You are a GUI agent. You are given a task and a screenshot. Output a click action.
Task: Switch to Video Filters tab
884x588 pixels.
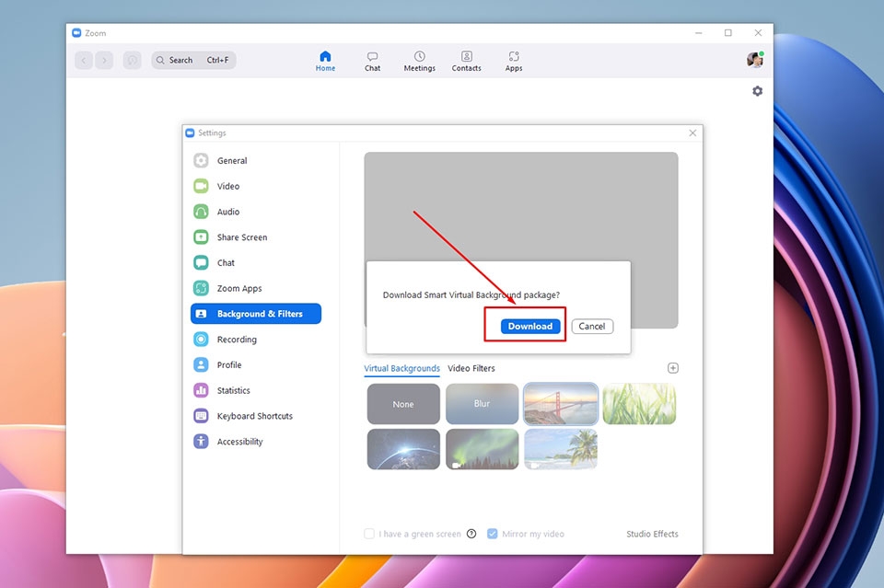coord(471,368)
